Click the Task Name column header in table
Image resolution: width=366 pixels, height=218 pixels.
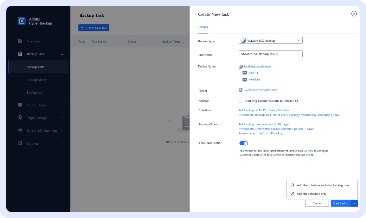99,42
